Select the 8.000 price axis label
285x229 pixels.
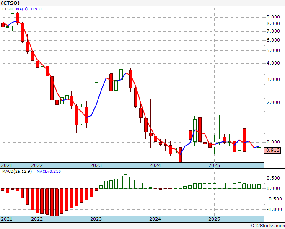click(273, 23)
